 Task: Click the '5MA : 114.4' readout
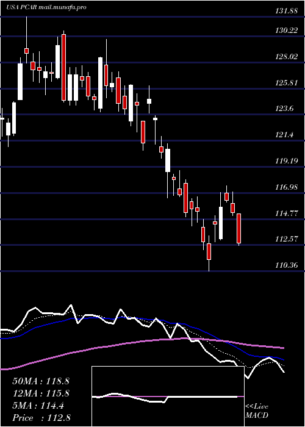click(x=38, y=406)
